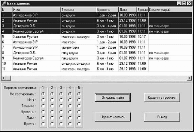This screenshot has width=194, height=132.
Task: Click the 'Открыть файл' button
Action: (x=113, y=98)
